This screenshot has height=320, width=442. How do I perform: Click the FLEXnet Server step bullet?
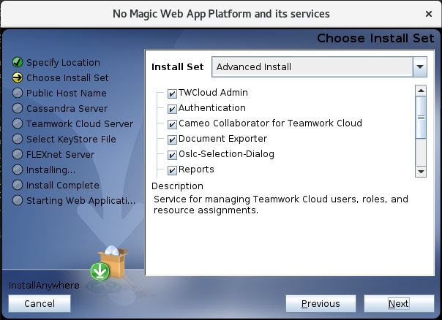(x=18, y=155)
